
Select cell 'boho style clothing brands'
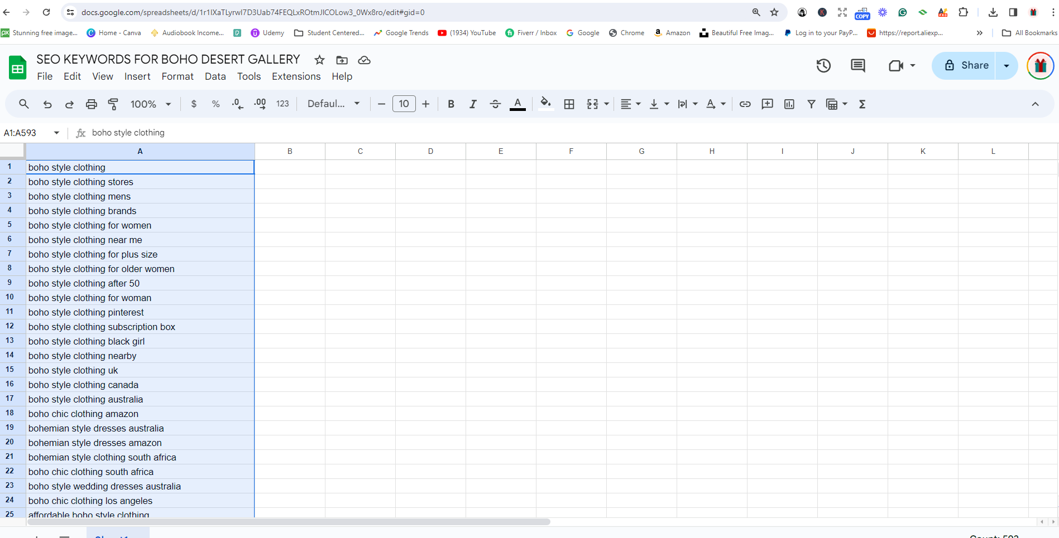[x=140, y=211]
